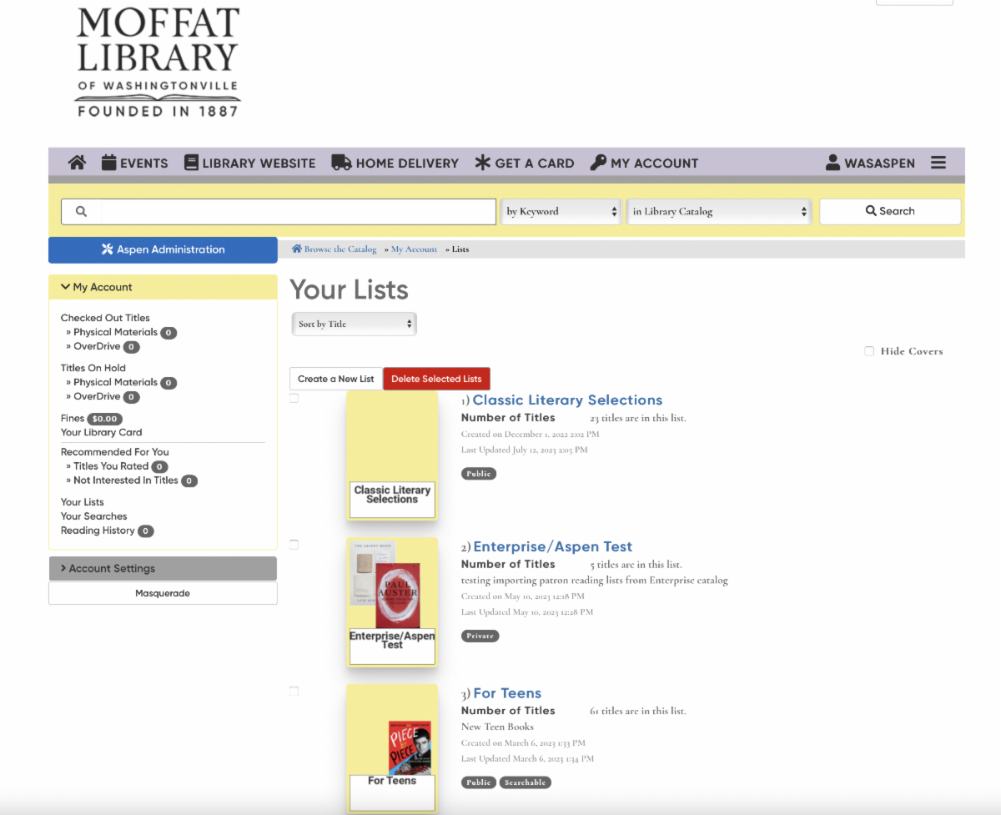Open Titles You Rated
Screen dimensions: 1001x815
(111, 466)
